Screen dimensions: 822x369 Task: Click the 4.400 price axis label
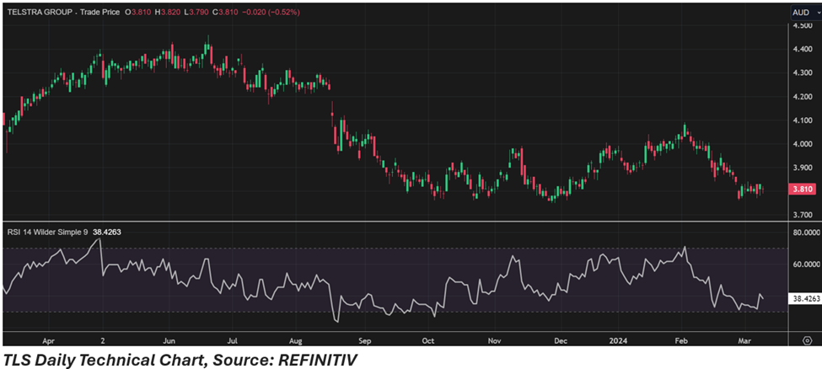pyautogui.click(x=801, y=50)
